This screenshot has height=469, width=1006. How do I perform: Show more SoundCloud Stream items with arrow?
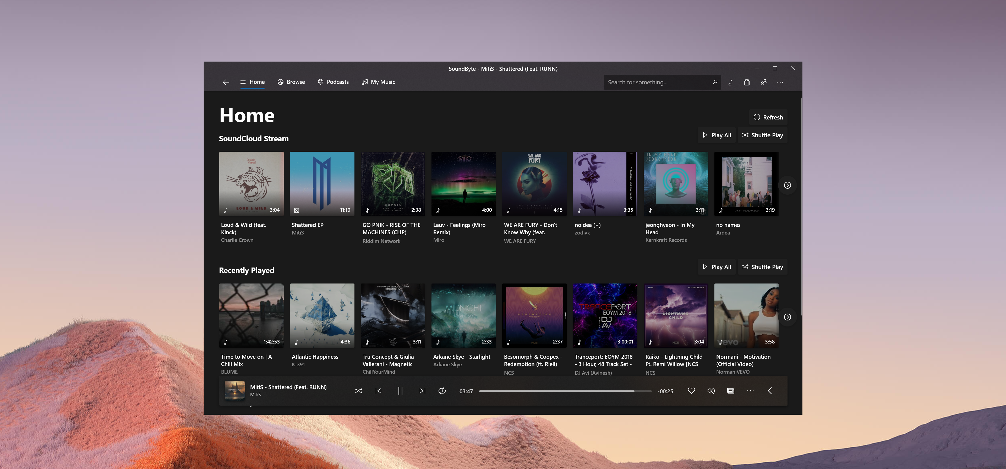787,185
